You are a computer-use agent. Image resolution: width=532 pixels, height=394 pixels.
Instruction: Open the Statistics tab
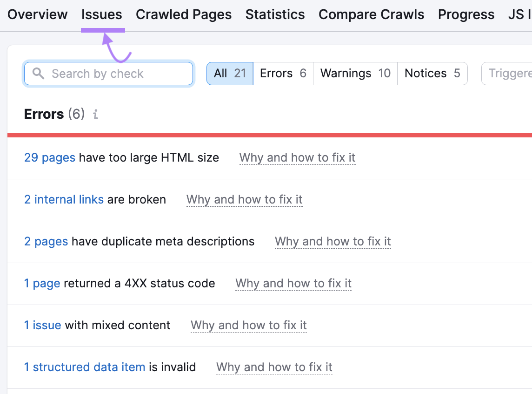coord(275,14)
